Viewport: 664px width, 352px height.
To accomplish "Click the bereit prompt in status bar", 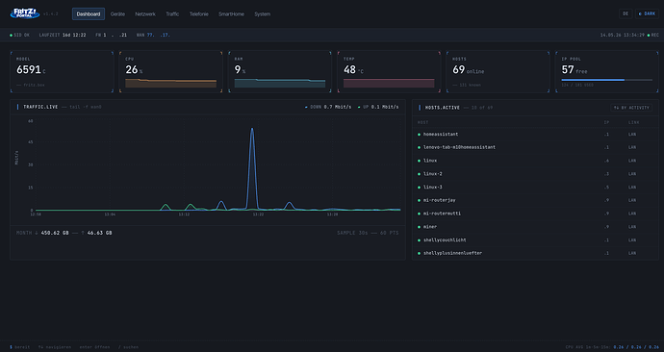I will (20, 347).
